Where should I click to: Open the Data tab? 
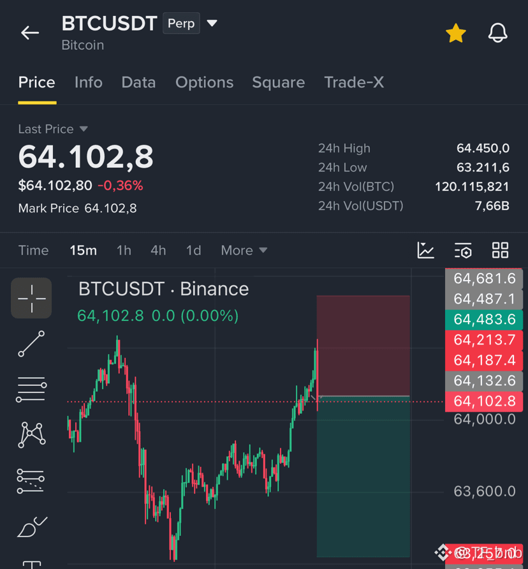click(x=138, y=82)
